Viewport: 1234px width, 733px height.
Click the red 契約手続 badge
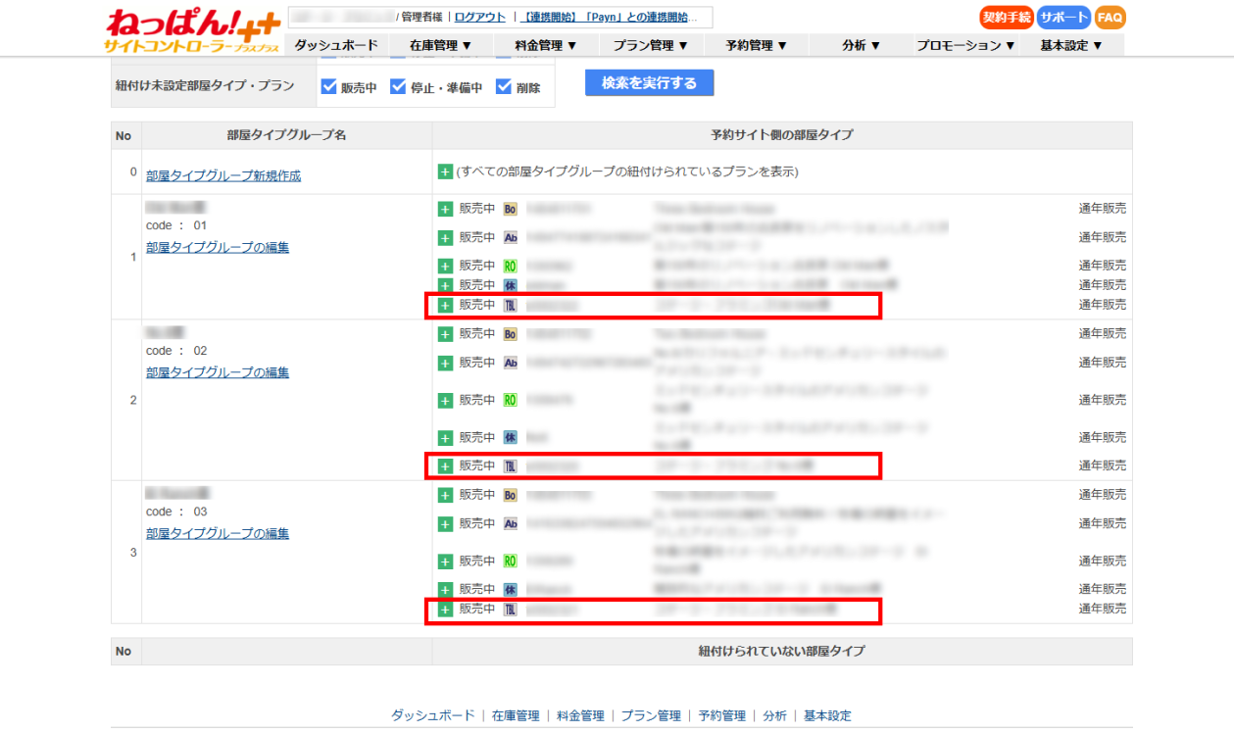pos(1006,18)
